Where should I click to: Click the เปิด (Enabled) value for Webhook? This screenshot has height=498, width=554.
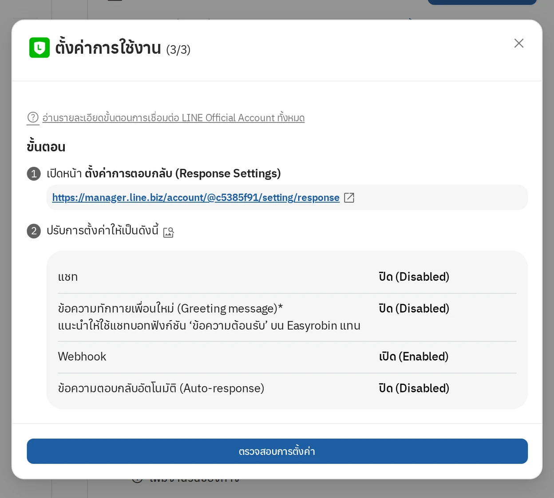point(414,357)
